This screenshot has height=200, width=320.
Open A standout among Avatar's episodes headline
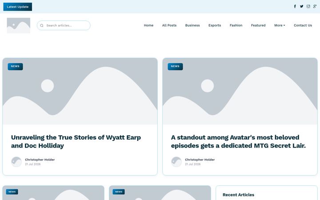(x=238, y=141)
